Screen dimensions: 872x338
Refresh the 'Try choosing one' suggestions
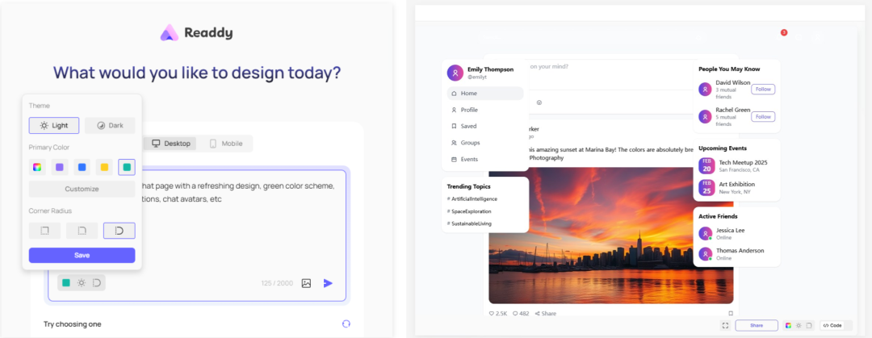(x=346, y=323)
